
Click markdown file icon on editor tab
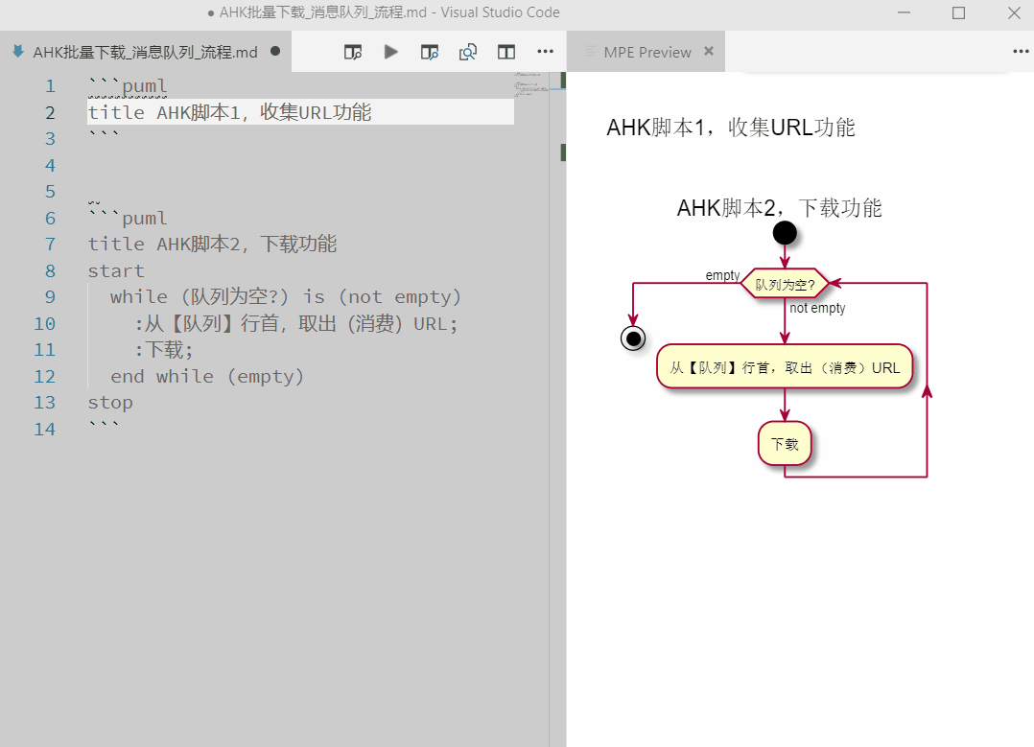(x=18, y=52)
